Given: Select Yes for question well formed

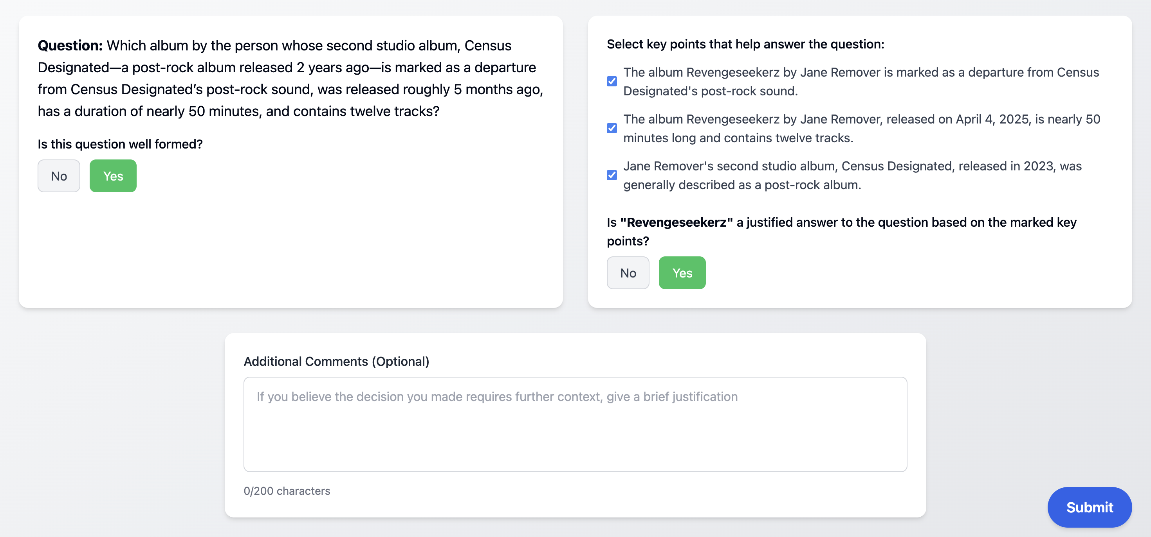Looking at the screenshot, I should click(x=113, y=176).
